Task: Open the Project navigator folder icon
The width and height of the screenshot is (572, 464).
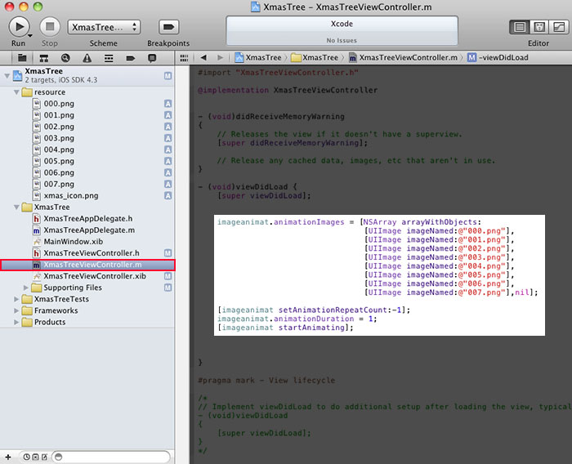Action: [x=22, y=58]
